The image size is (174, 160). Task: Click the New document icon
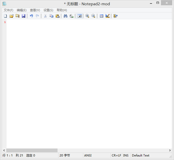[5, 16]
